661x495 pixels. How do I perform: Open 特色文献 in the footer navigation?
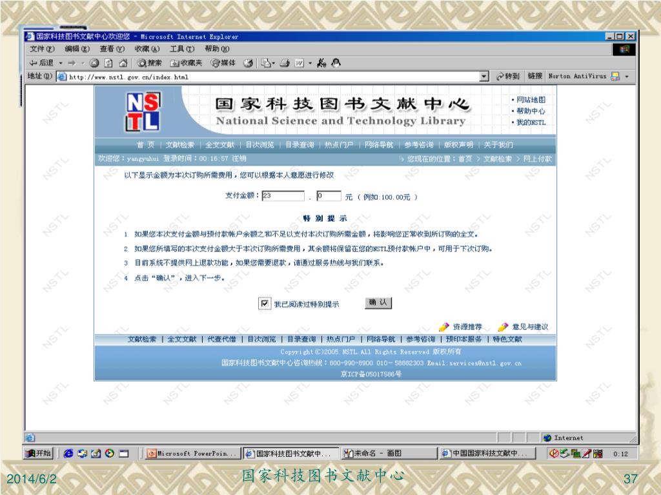pos(507,339)
